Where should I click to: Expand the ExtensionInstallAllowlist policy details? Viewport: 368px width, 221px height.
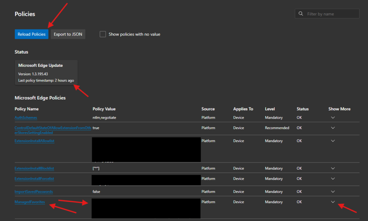333,141
